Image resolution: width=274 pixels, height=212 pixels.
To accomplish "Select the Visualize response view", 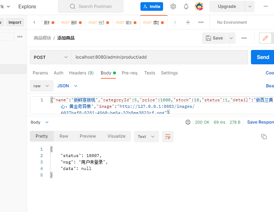I will click(116, 136).
